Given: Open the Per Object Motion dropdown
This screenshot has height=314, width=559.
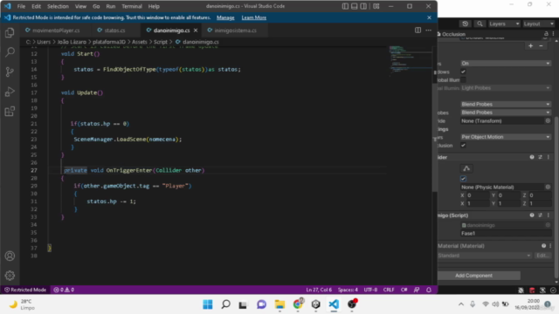Looking at the screenshot, I should coord(505,137).
